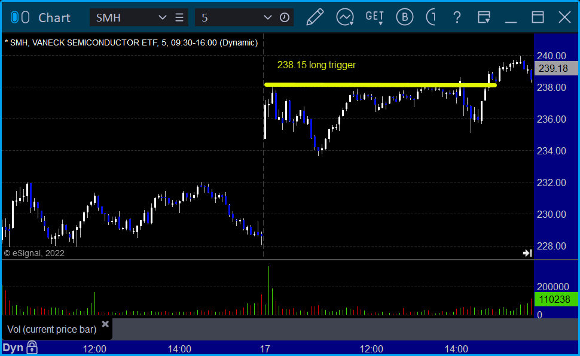Click the first 14:00 time axis label
The height and width of the screenshot is (356, 580).
[x=179, y=349]
